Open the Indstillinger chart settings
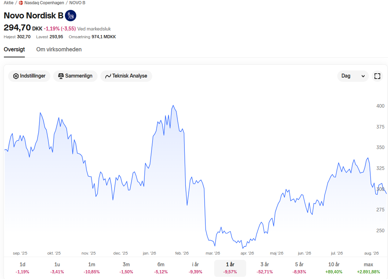Image resolution: width=388 pixels, height=279 pixels. 29,76
